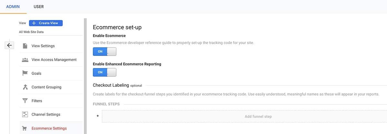Toggle Enable Enhanced Ecommerce Reporting switch
387x134 pixels.
[x=104, y=72]
